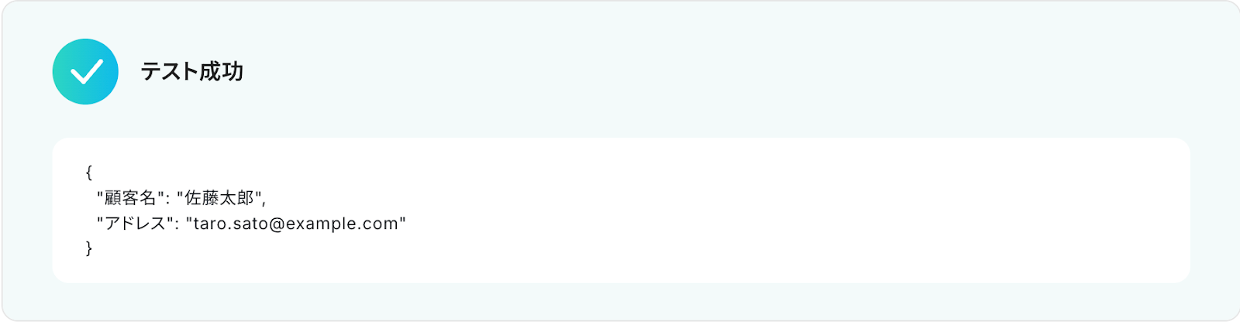Click the teal checkmark success icon

click(x=85, y=71)
